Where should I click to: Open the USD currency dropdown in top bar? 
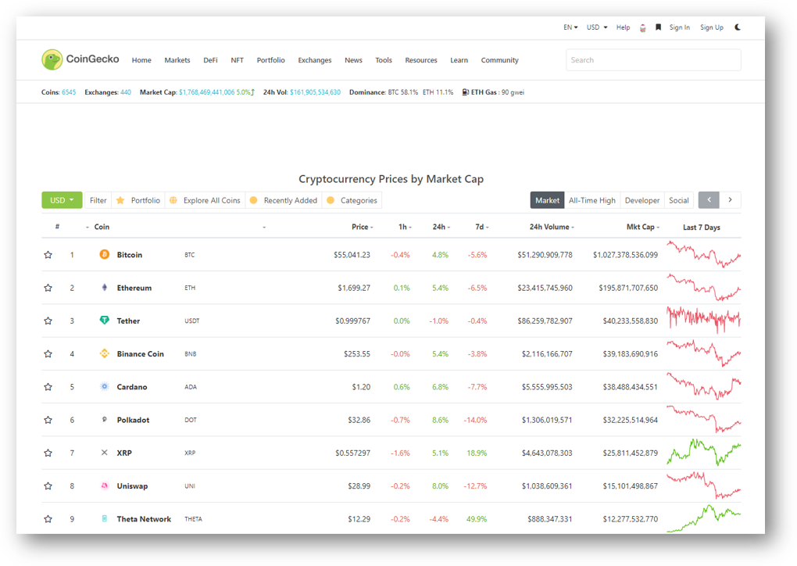(597, 27)
